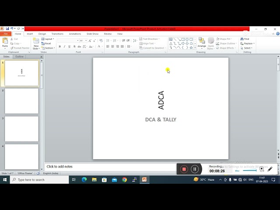280x210 pixels.
Task: Open the Layout dropdown
Action: pyautogui.click(x=48, y=39)
